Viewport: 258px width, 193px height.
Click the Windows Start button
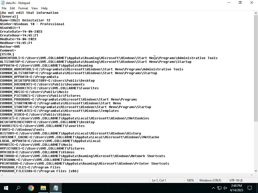point(6,188)
